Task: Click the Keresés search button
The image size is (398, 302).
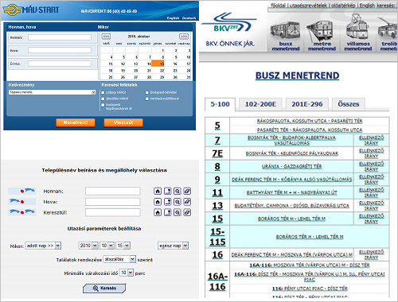Action: [104, 288]
